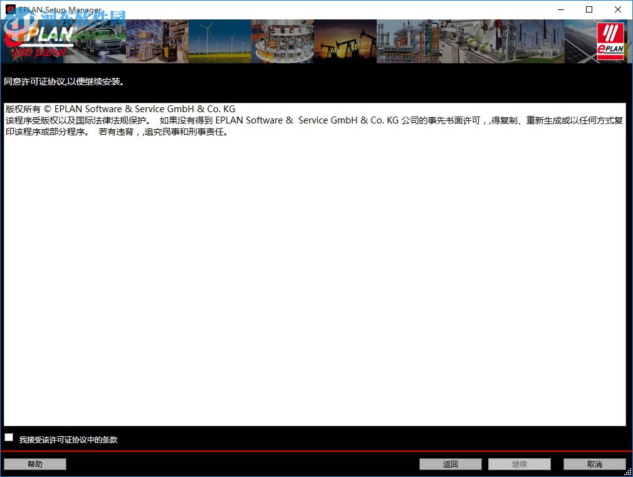
Task: Click the warehouse forklift banner image
Action: coord(157,41)
